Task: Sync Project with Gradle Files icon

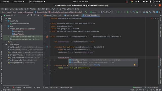Action: [x=144, y=12]
